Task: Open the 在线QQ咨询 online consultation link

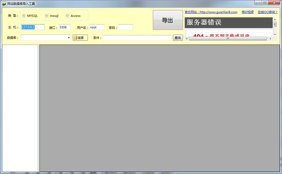Action: (267, 12)
